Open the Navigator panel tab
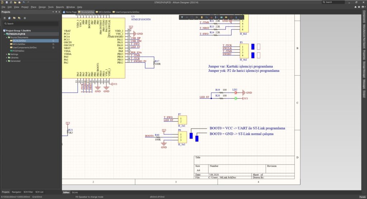The height and width of the screenshot is (199, 367). point(16,192)
